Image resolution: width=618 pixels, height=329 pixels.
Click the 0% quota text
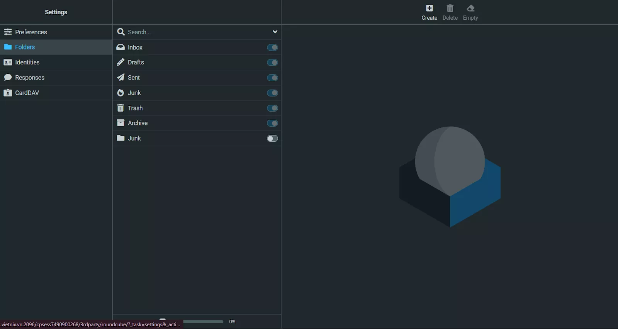pos(232,322)
